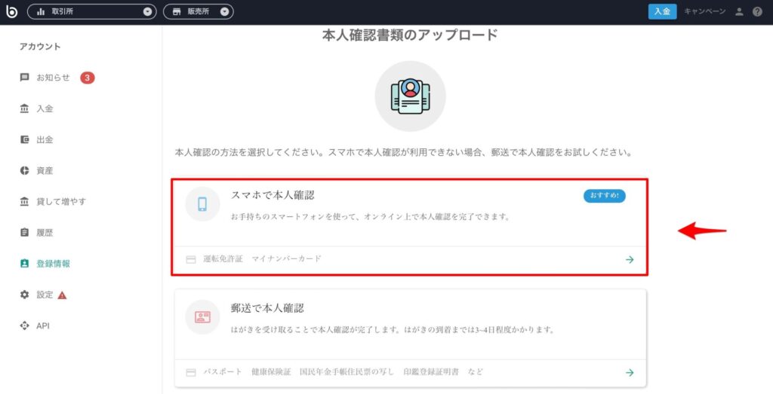The width and height of the screenshot is (773, 394).
Task: Click the 運転免許証 text
Action: point(223,258)
